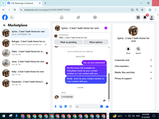The width and height of the screenshot is (159, 119).
Task: Click the "Sylvia is waiting for your response" text
Action: [80, 51]
